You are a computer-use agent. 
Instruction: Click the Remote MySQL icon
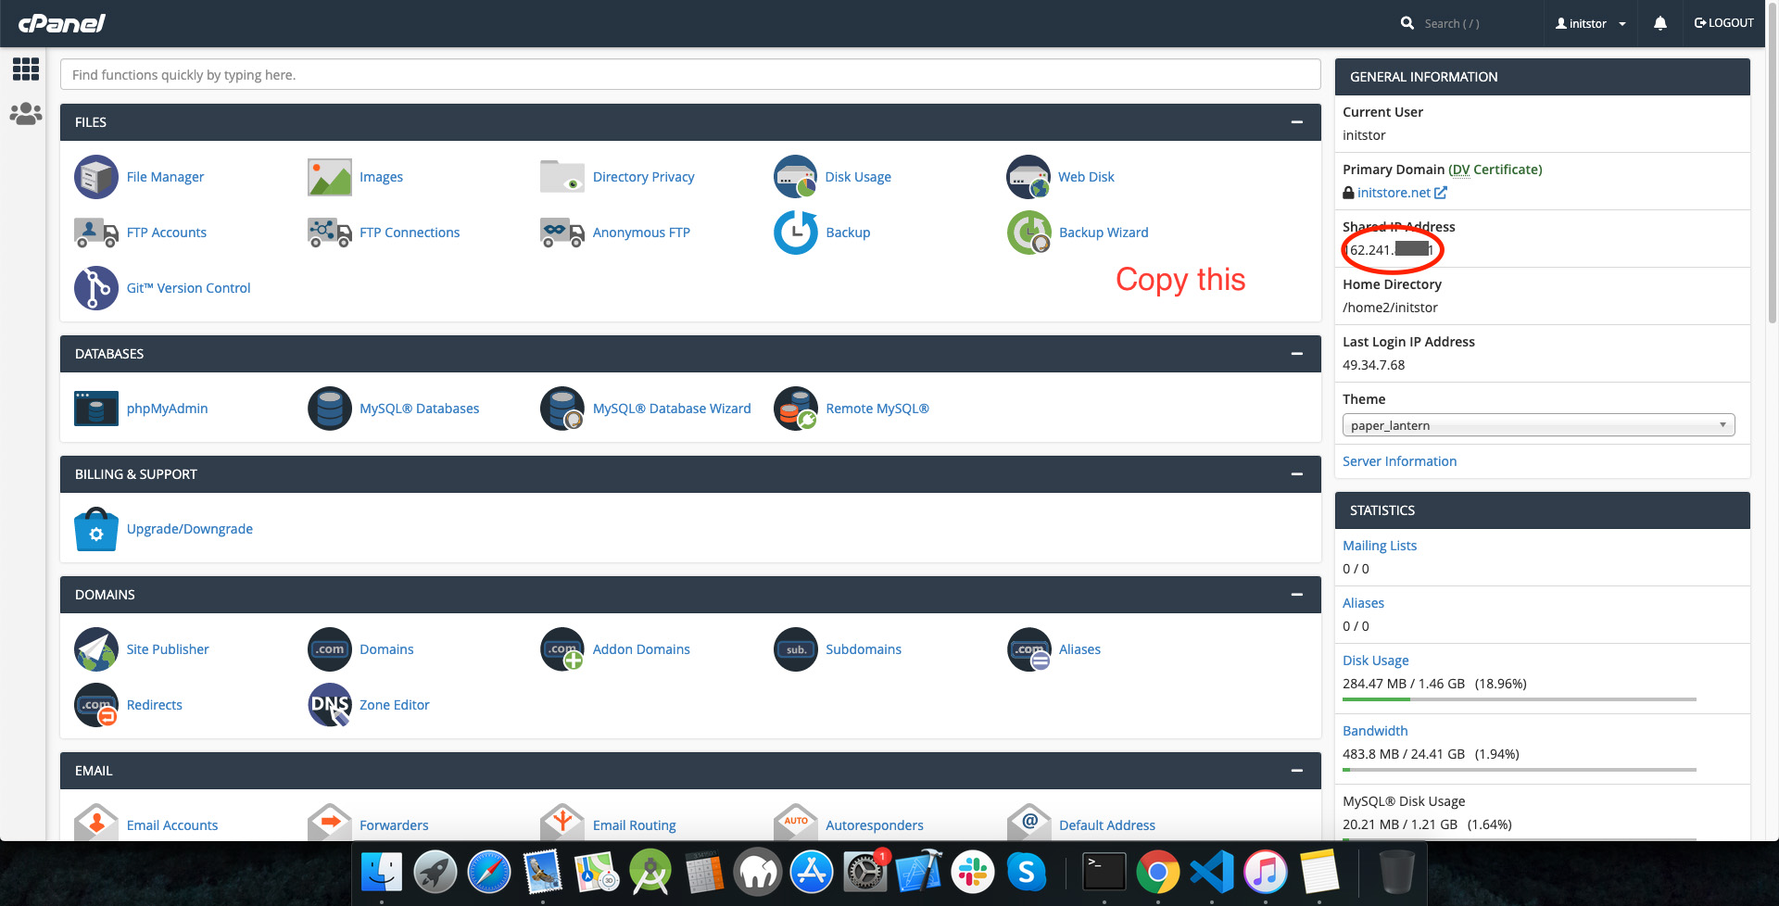pyautogui.click(x=795, y=409)
